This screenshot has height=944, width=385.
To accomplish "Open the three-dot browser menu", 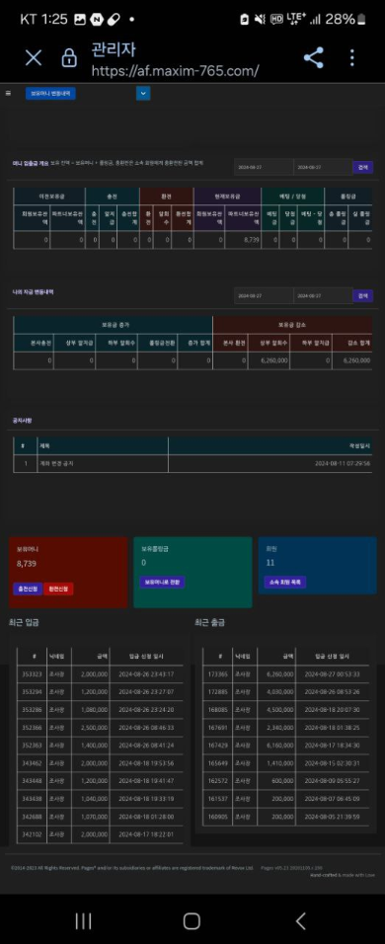I will point(351,58).
